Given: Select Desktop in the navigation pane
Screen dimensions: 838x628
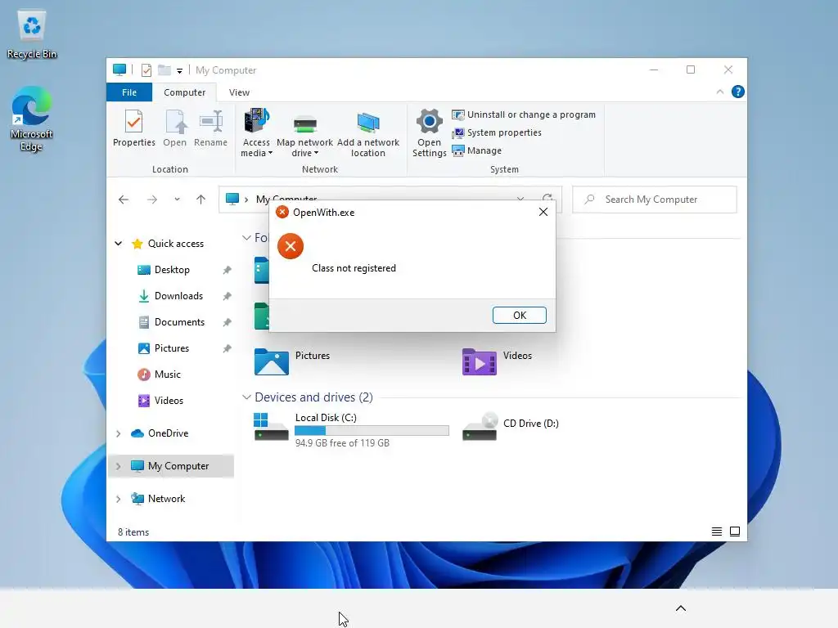Looking at the screenshot, I should pos(172,270).
